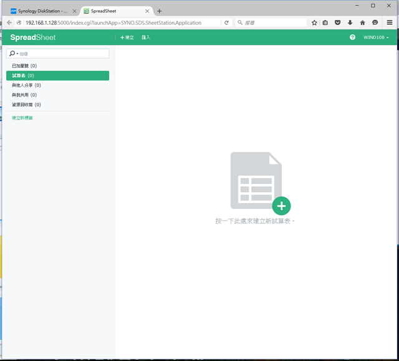Click the green plus new spreadsheet icon
The height and width of the screenshot is (361, 399).
tap(281, 206)
